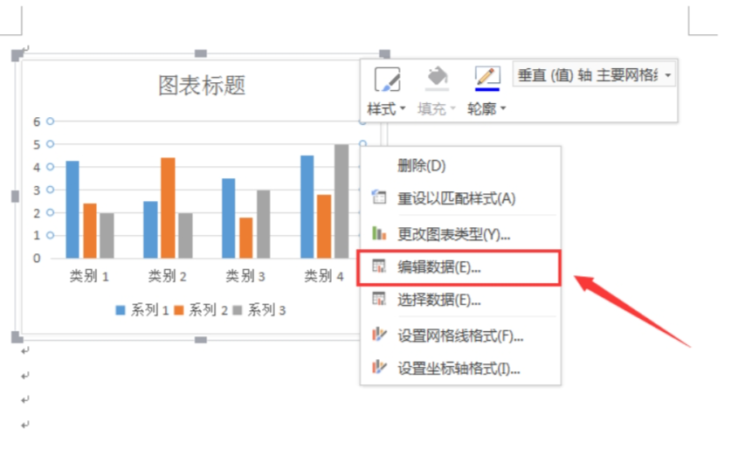The height and width of the screenshot is (463, 738).
Task: Click chart bottom-center resize handle
Action: [201, 340]
